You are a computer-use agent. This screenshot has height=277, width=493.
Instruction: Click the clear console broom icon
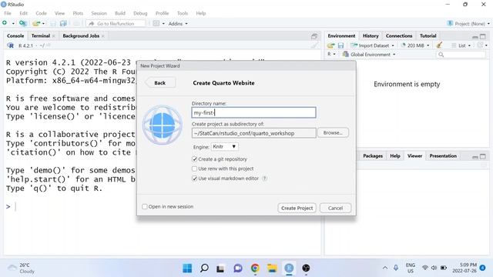point(314,45)
